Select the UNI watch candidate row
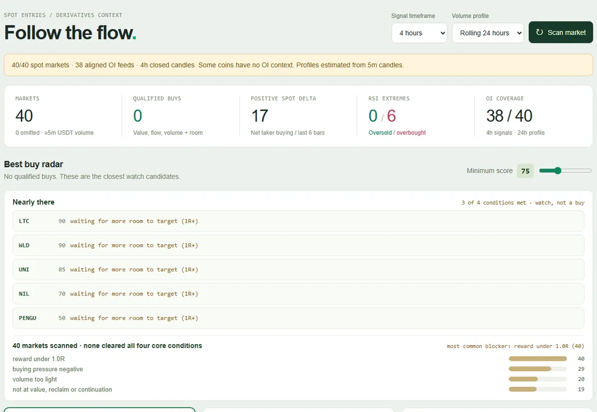 tap(298, 270)
